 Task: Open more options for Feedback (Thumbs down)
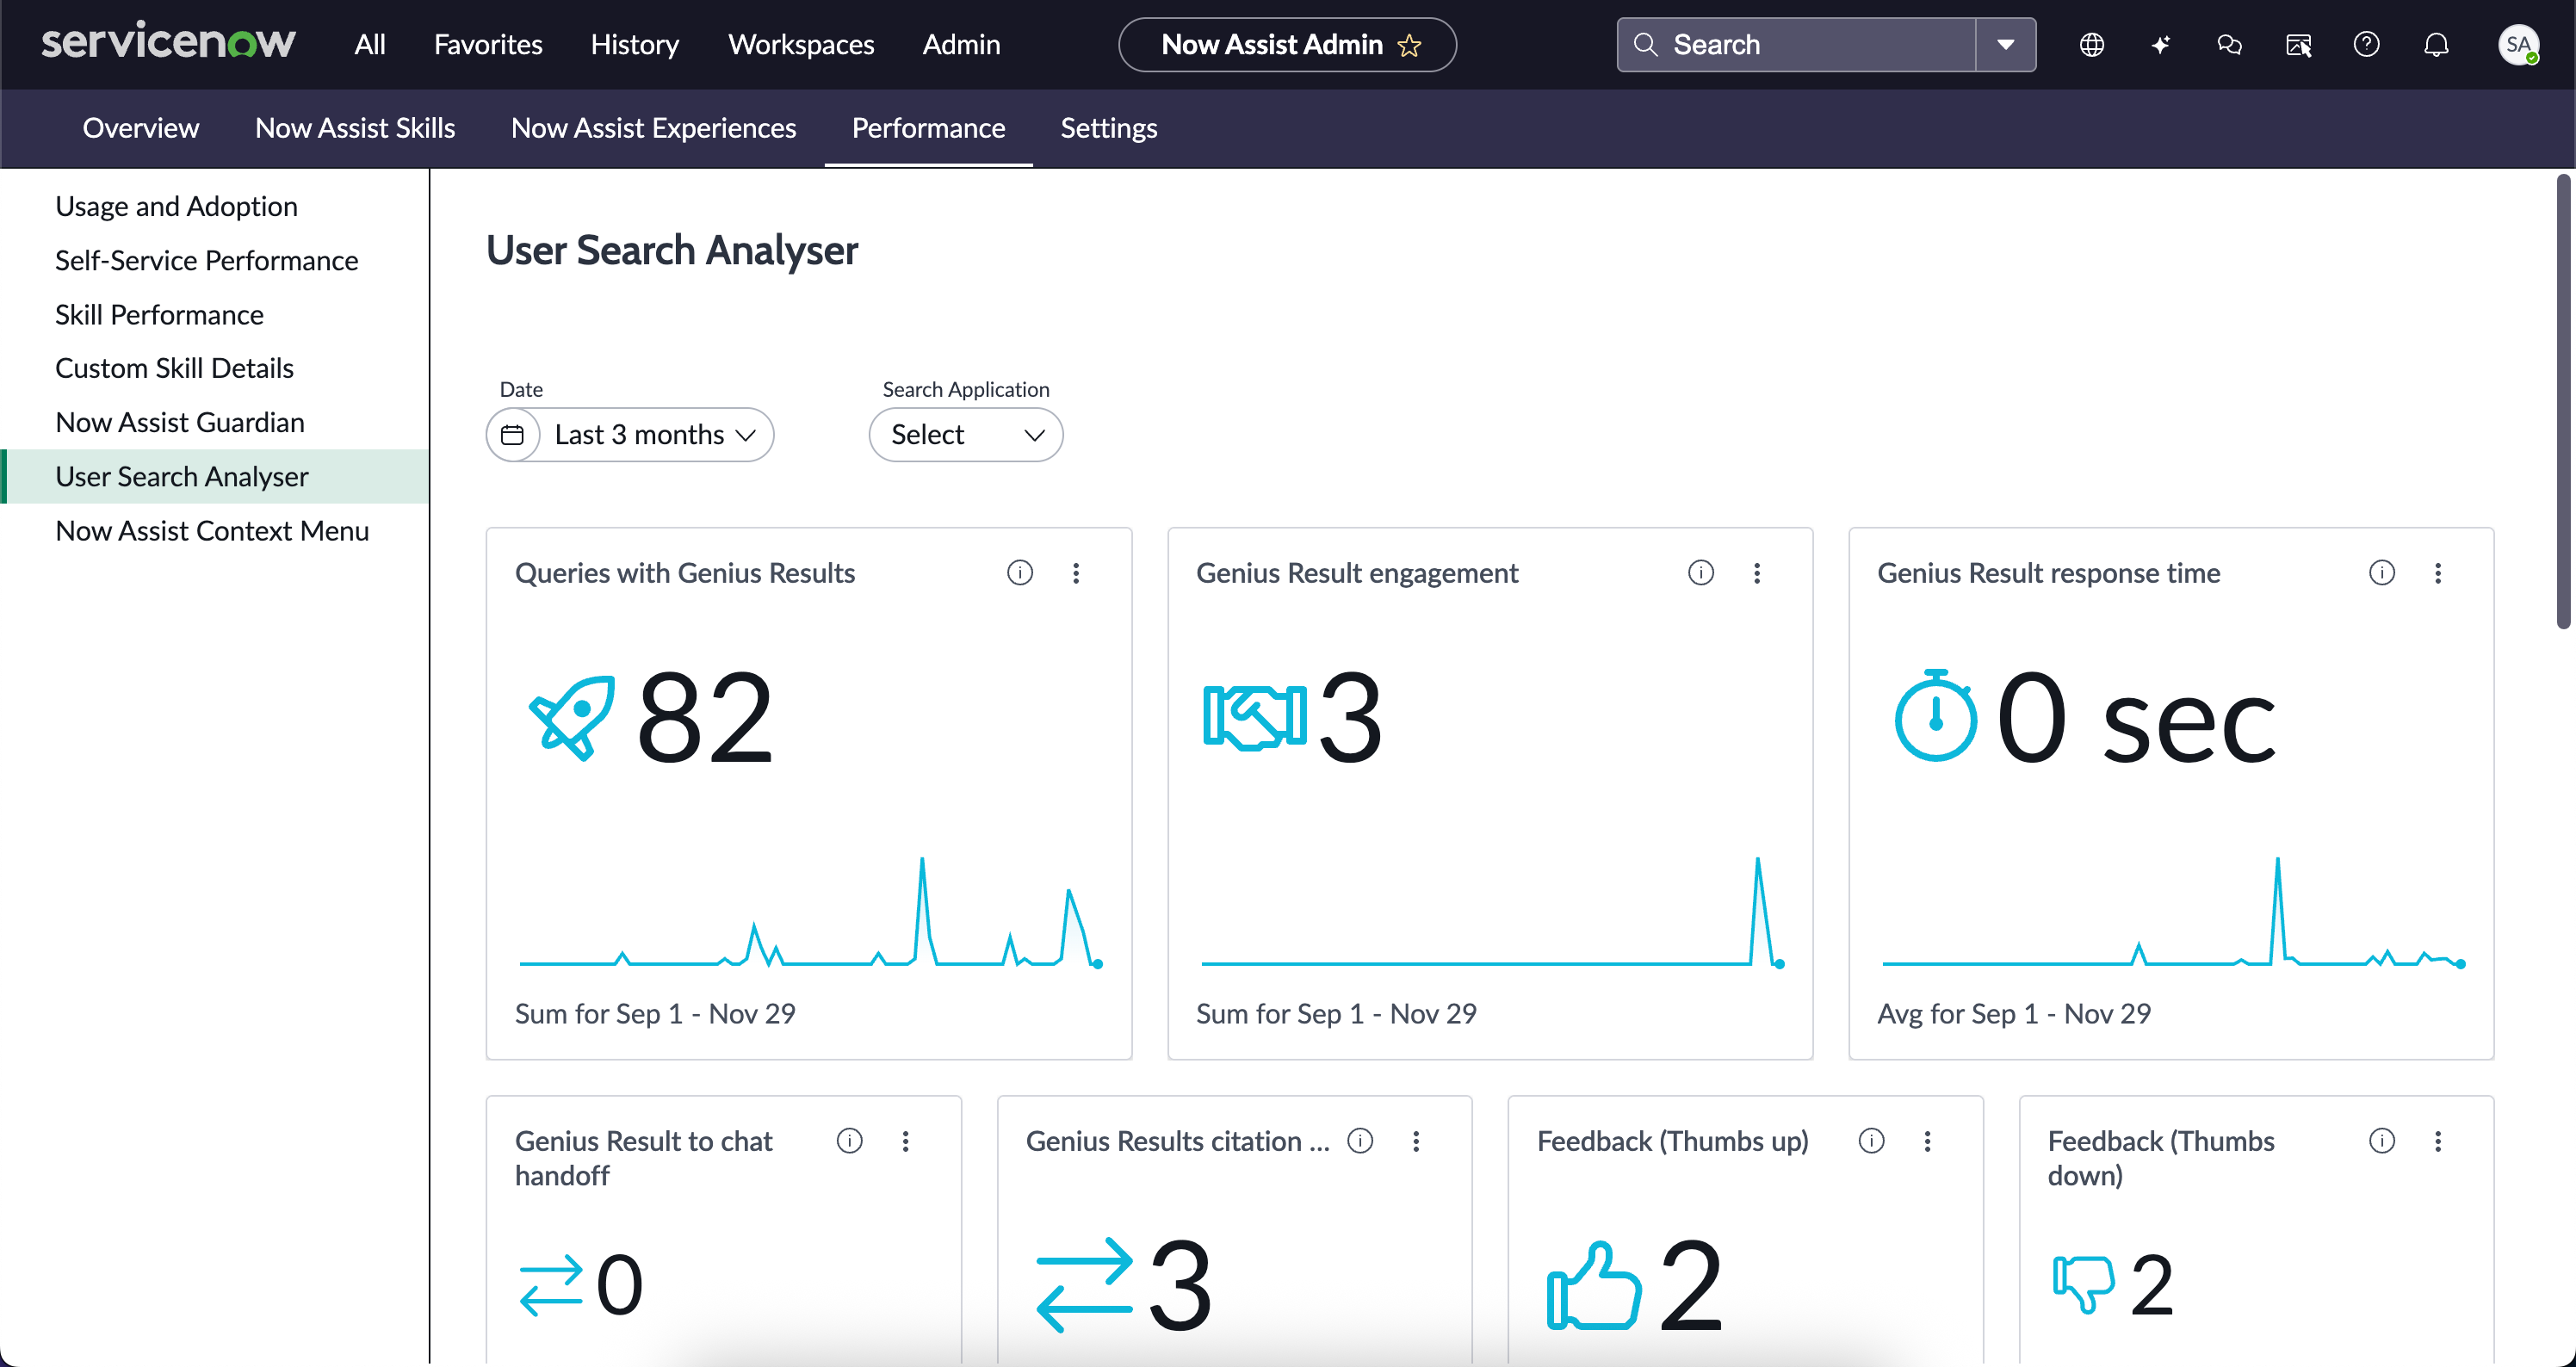2438,1141
